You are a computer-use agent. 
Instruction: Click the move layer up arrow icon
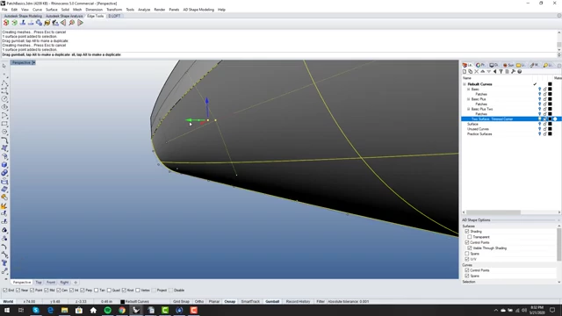coord(482,72)
